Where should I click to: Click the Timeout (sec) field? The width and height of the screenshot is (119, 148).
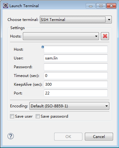pyautogui.click(x=76, y=75)
